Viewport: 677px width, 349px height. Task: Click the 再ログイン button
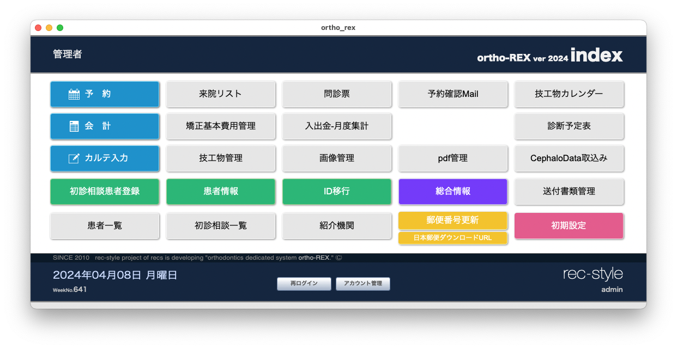pyautogui.click(x=304, y=284)
